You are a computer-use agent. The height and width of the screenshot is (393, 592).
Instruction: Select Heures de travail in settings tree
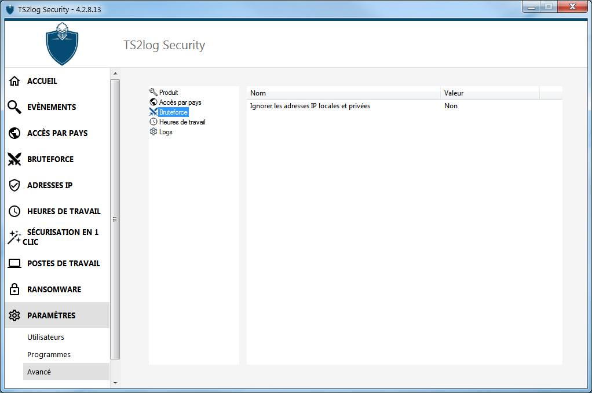click(x=182, y=122)
